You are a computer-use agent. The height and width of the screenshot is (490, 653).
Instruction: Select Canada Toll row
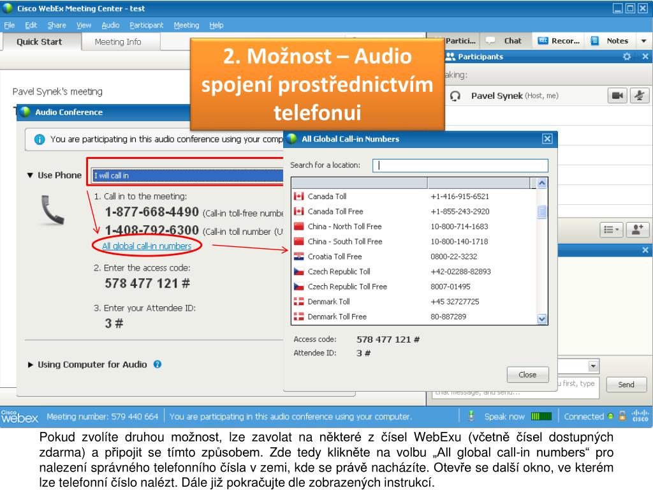coord(415,197)
